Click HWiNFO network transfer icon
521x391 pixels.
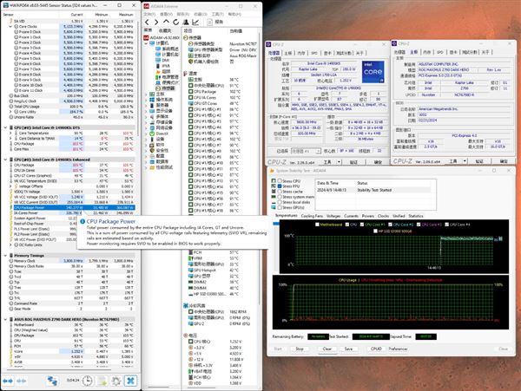point(52,381)
